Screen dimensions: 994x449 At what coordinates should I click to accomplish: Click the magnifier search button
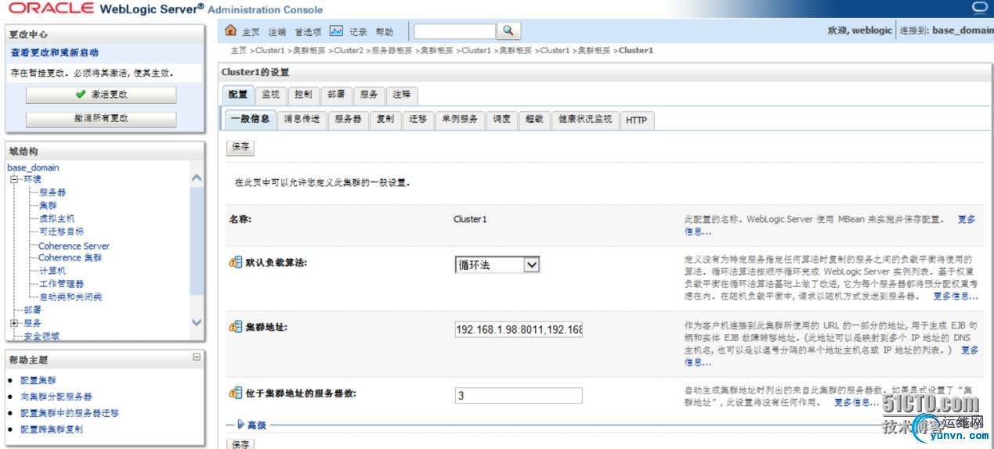508,31
